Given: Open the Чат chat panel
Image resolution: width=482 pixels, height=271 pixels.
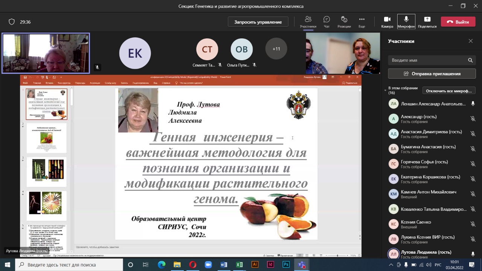Looking at the screenshot, I should click(x=326, y=22).
